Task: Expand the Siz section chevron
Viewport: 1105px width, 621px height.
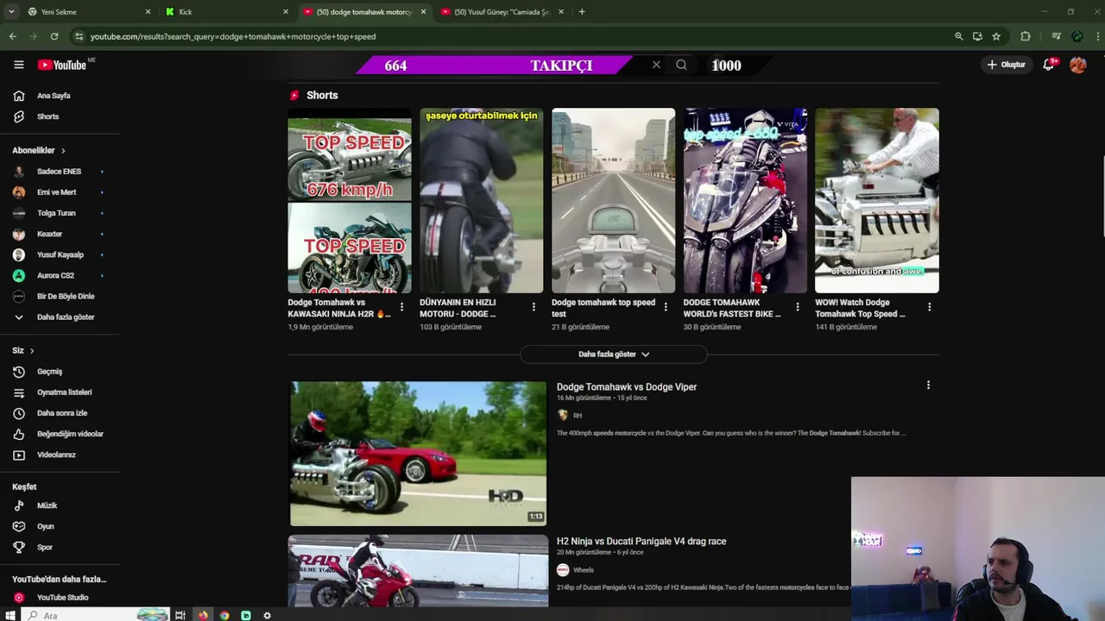Action: click(32, 350)
